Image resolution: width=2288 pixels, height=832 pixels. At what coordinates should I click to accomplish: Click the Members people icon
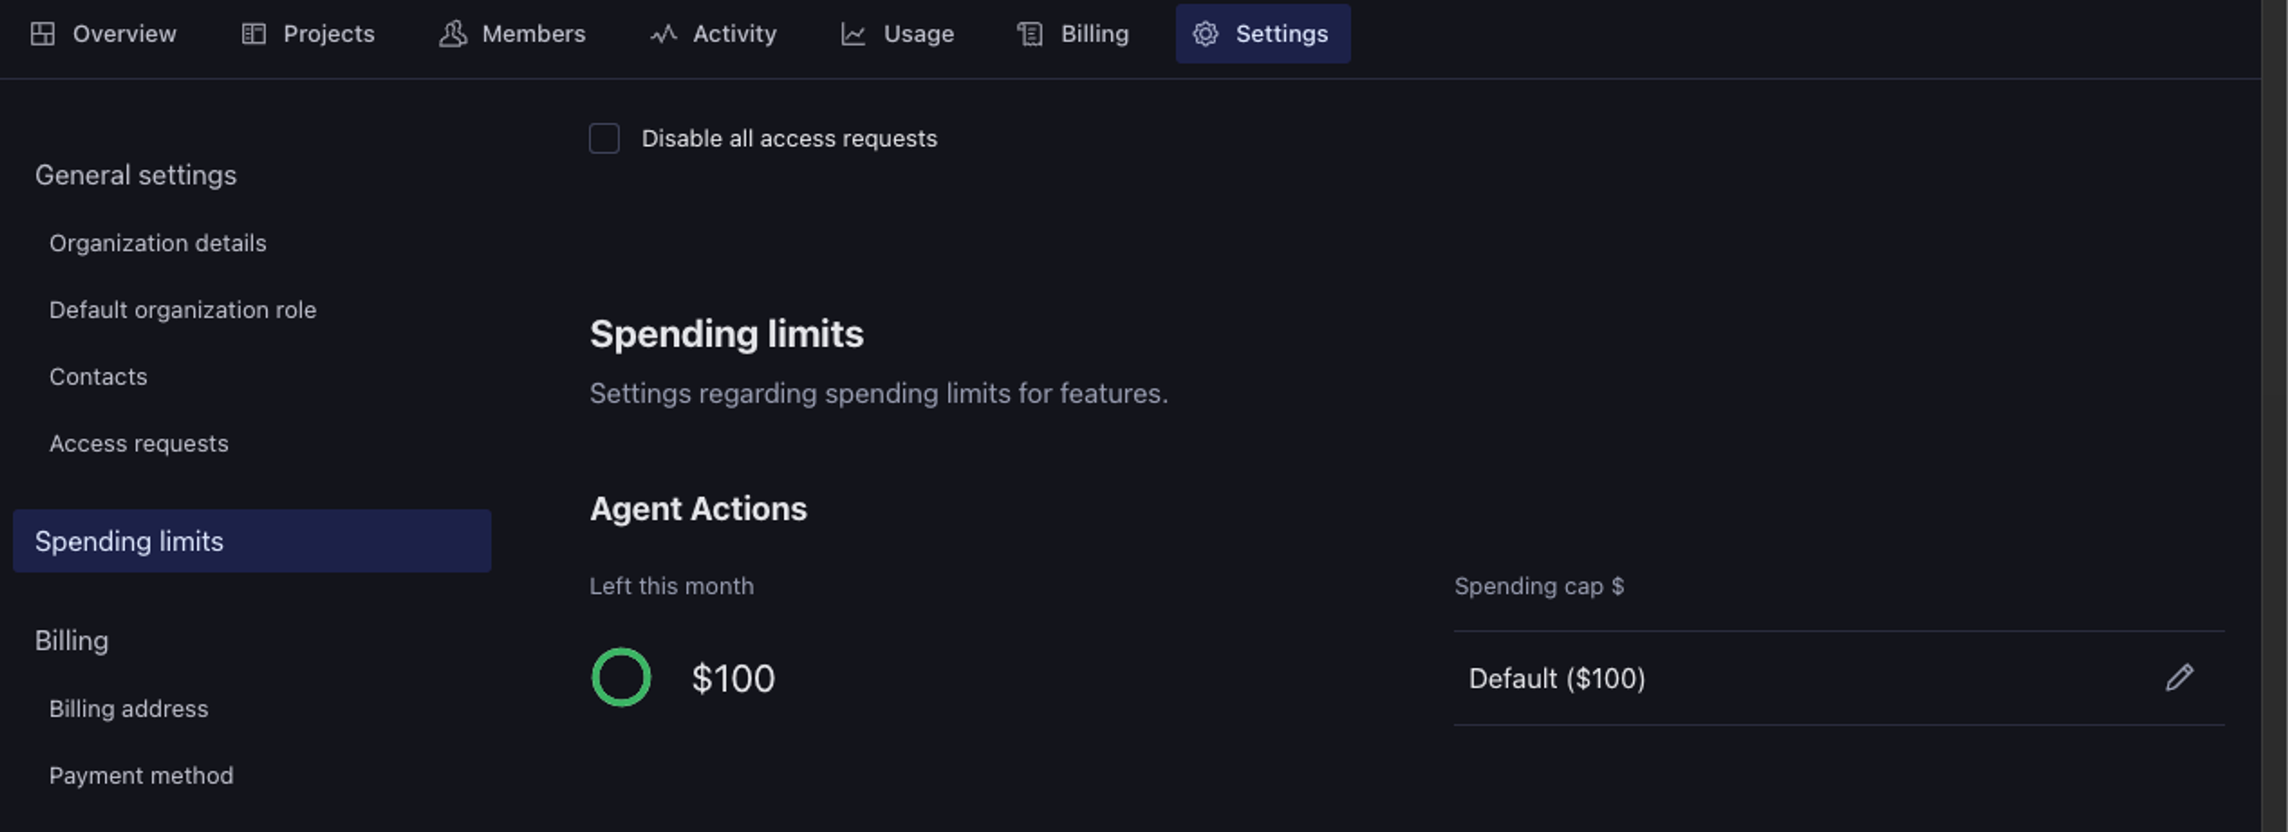point(453,34)
